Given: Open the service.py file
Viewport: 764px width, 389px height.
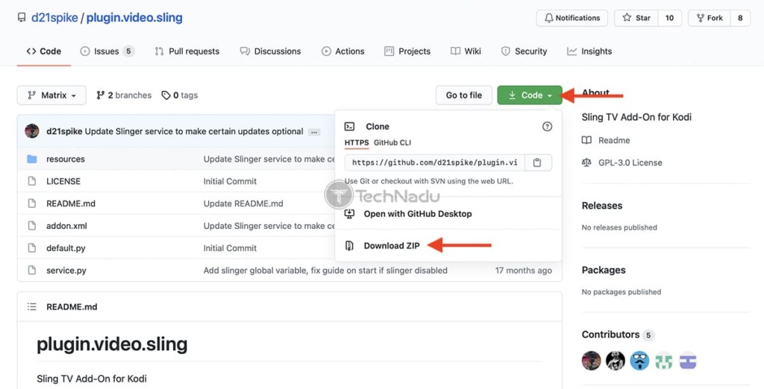Looking at the screenshot, I should pos(66,271).
